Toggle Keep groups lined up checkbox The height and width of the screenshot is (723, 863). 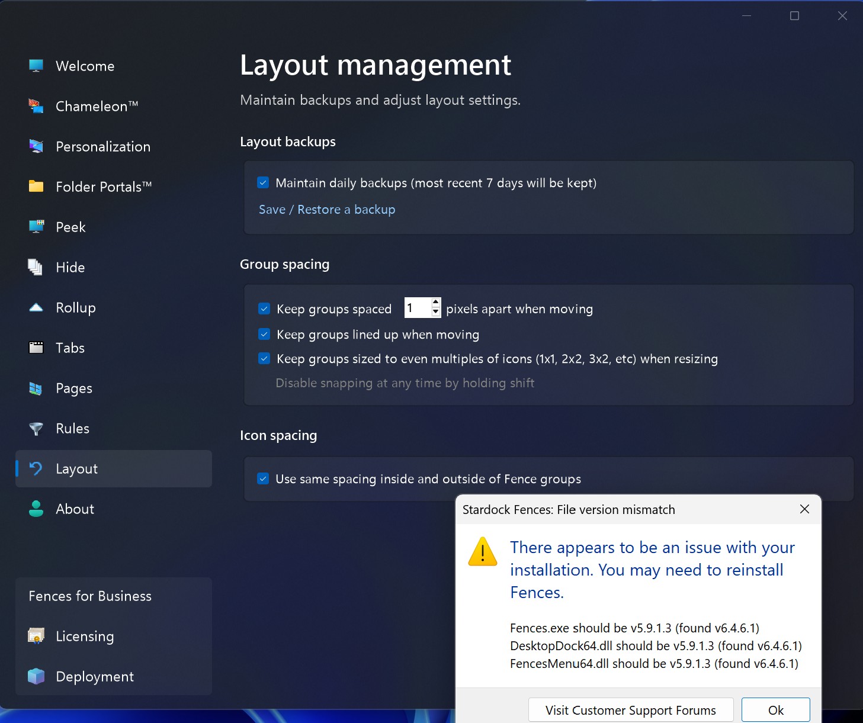click(x=264, y=334)
